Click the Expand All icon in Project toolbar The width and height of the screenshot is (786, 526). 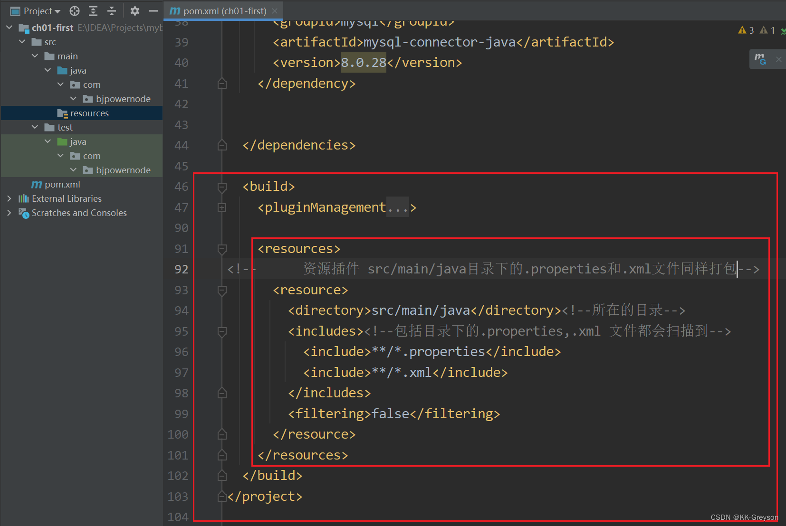click(x=93, y=11)
